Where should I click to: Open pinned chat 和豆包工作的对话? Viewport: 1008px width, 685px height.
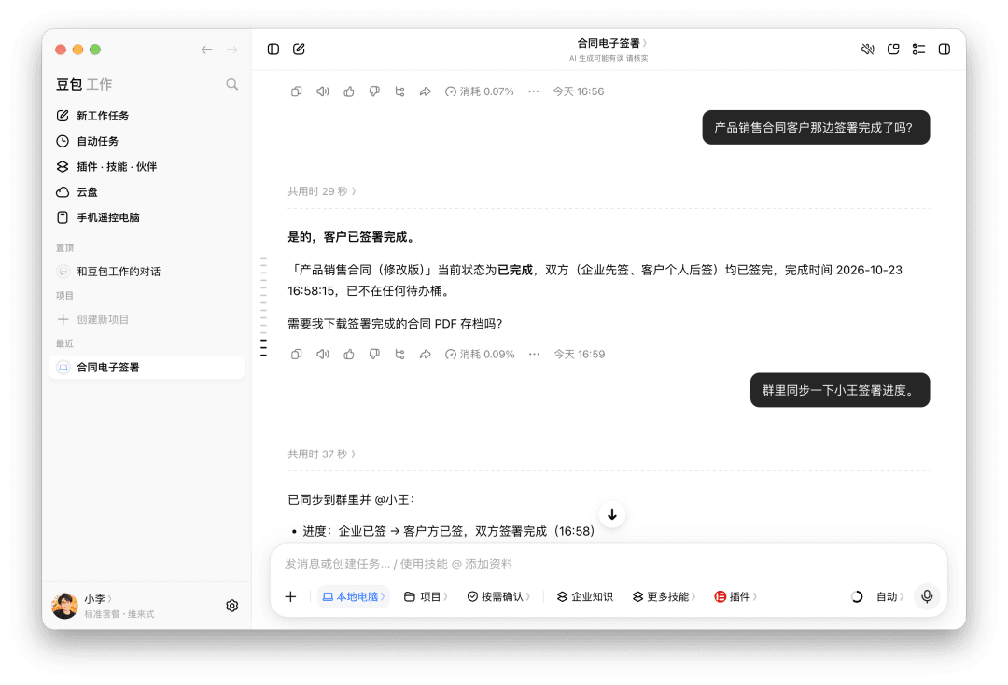tap(147, 272)
